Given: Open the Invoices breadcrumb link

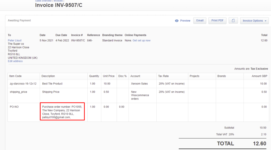Looking at the screenshot, I should click(58, 1).
